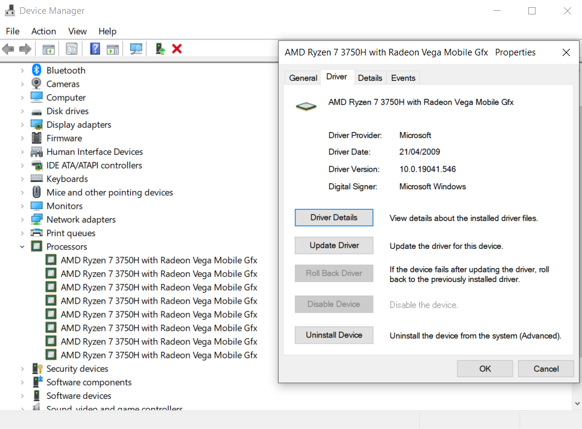The image size is (582, 429).
Task: Click the Update Driver button
Action: coord(334,245)
